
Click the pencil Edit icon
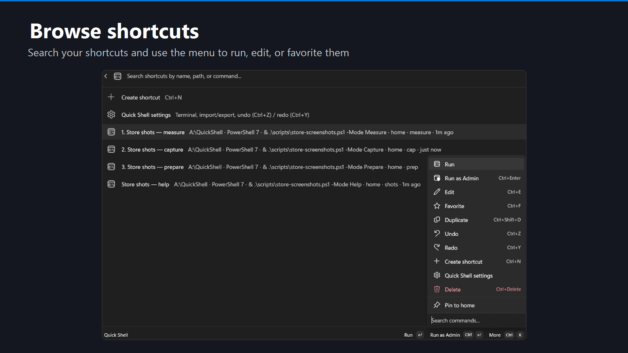click(x=437, y=192)
